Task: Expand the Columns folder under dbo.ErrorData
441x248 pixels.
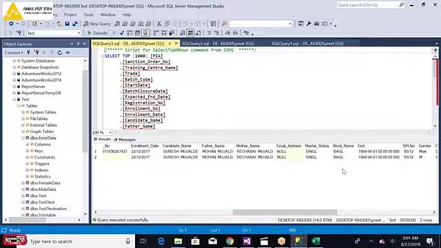Action: pos(28,145)
